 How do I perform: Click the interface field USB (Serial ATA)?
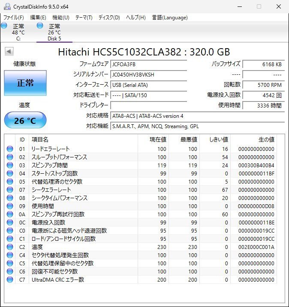149,85
